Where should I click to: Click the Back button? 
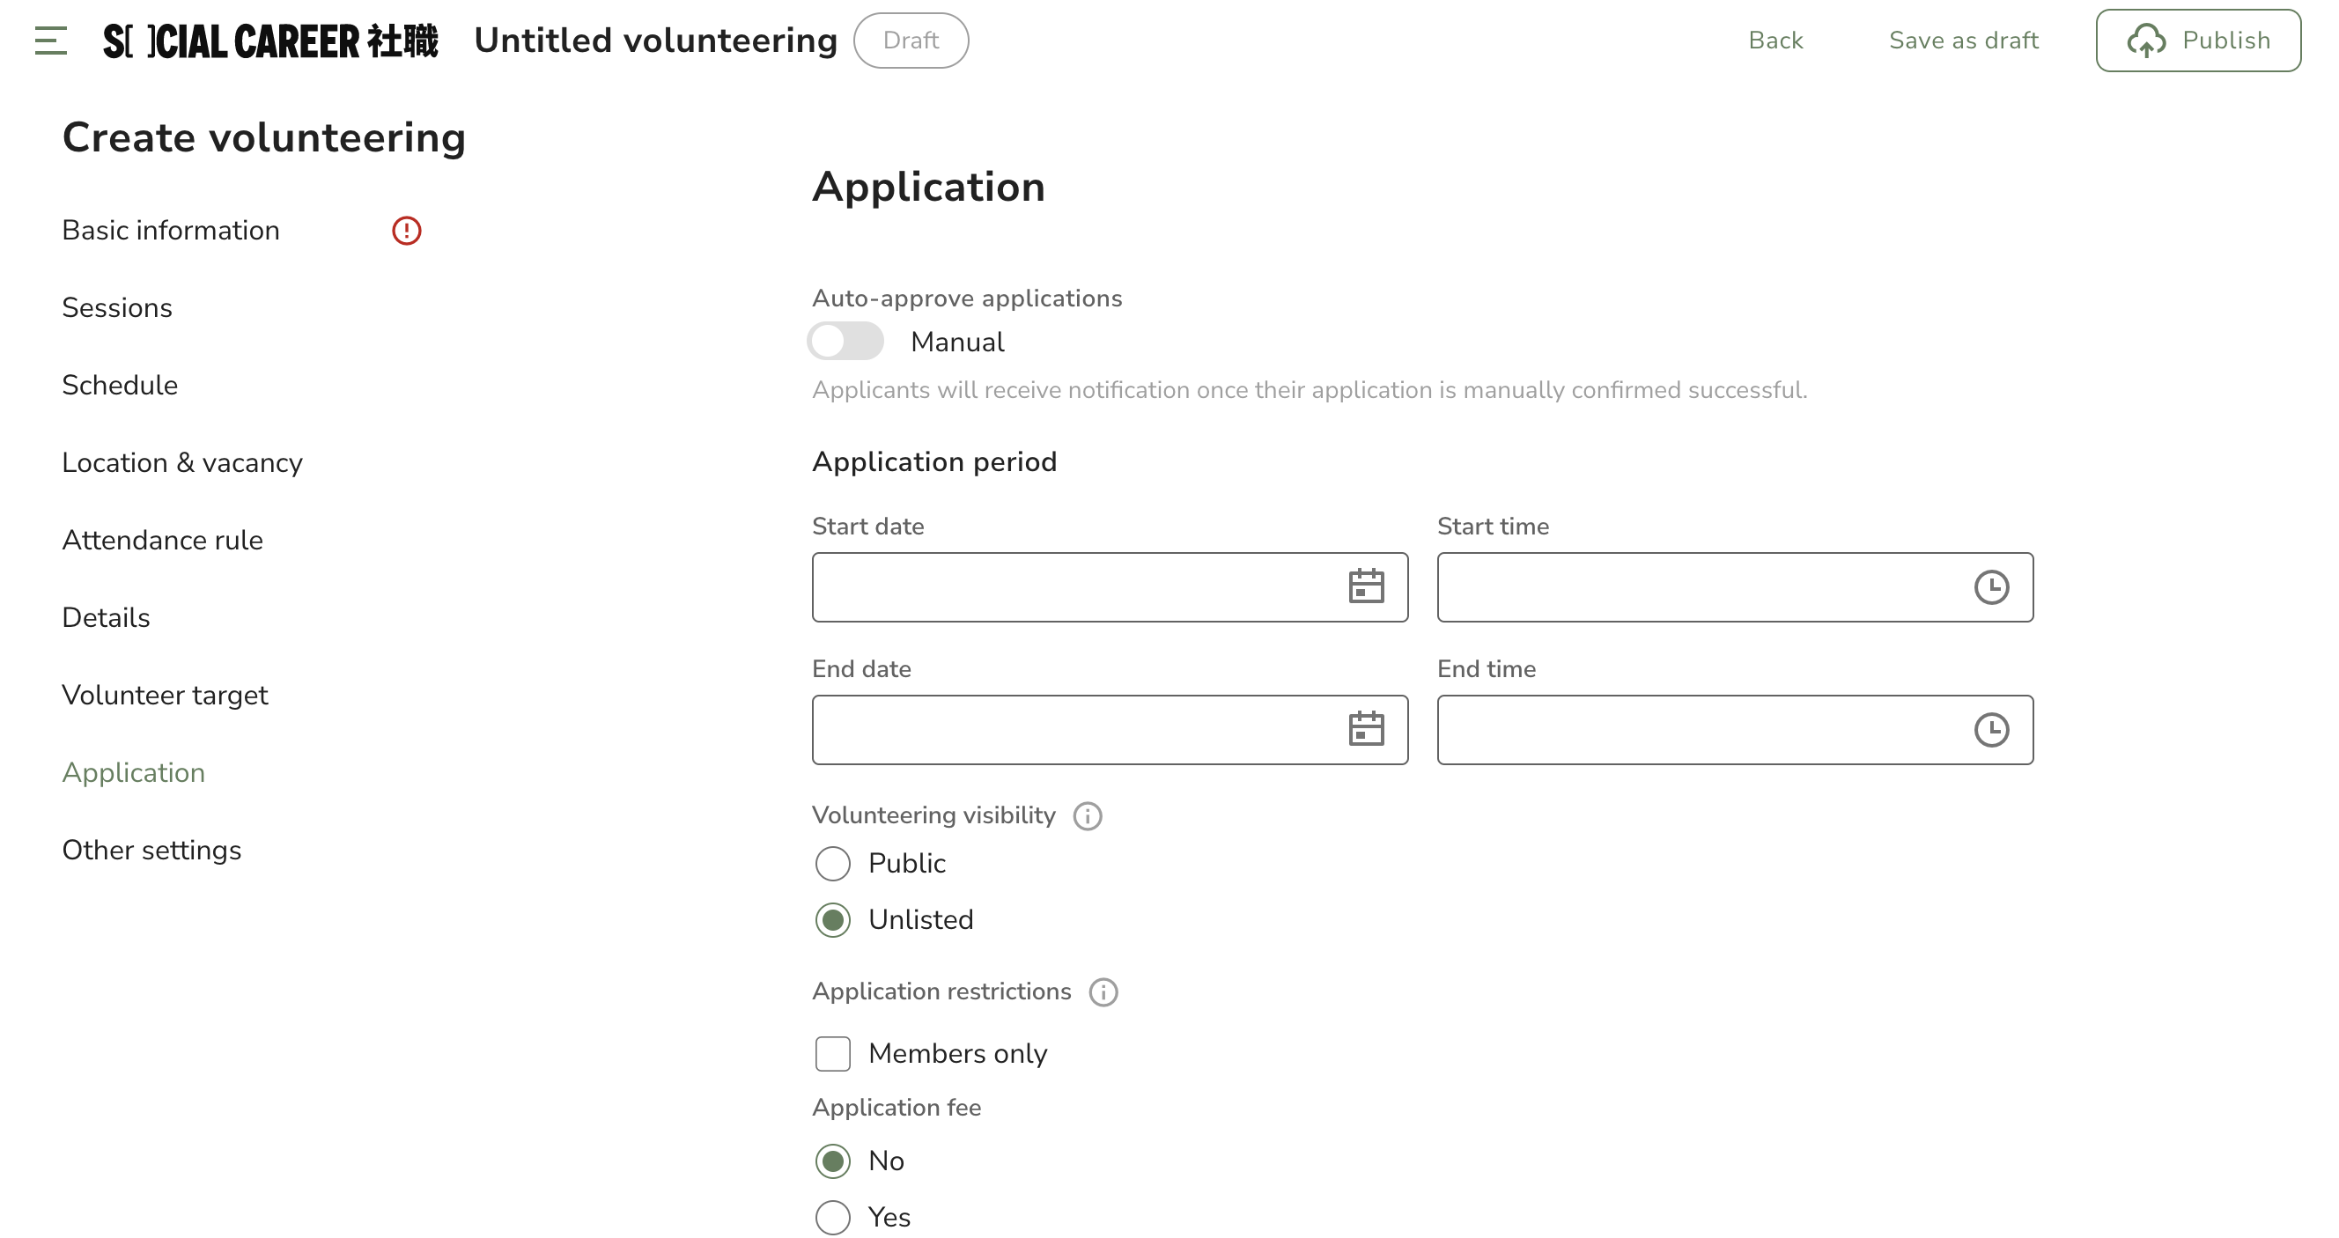(x=1776, y=41)
